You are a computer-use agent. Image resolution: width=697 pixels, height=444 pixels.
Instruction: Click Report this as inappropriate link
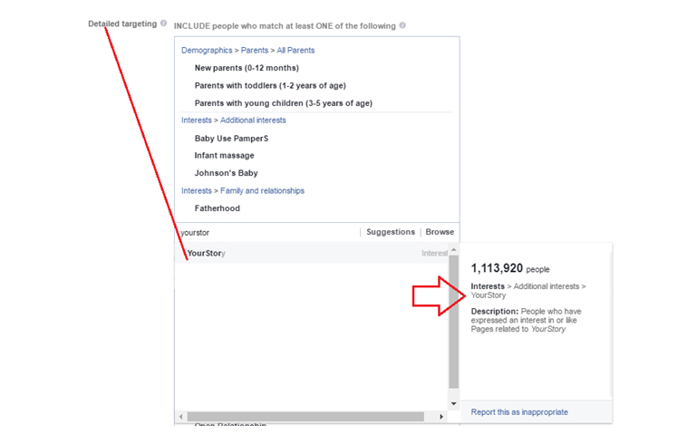[x=519, y=412]
